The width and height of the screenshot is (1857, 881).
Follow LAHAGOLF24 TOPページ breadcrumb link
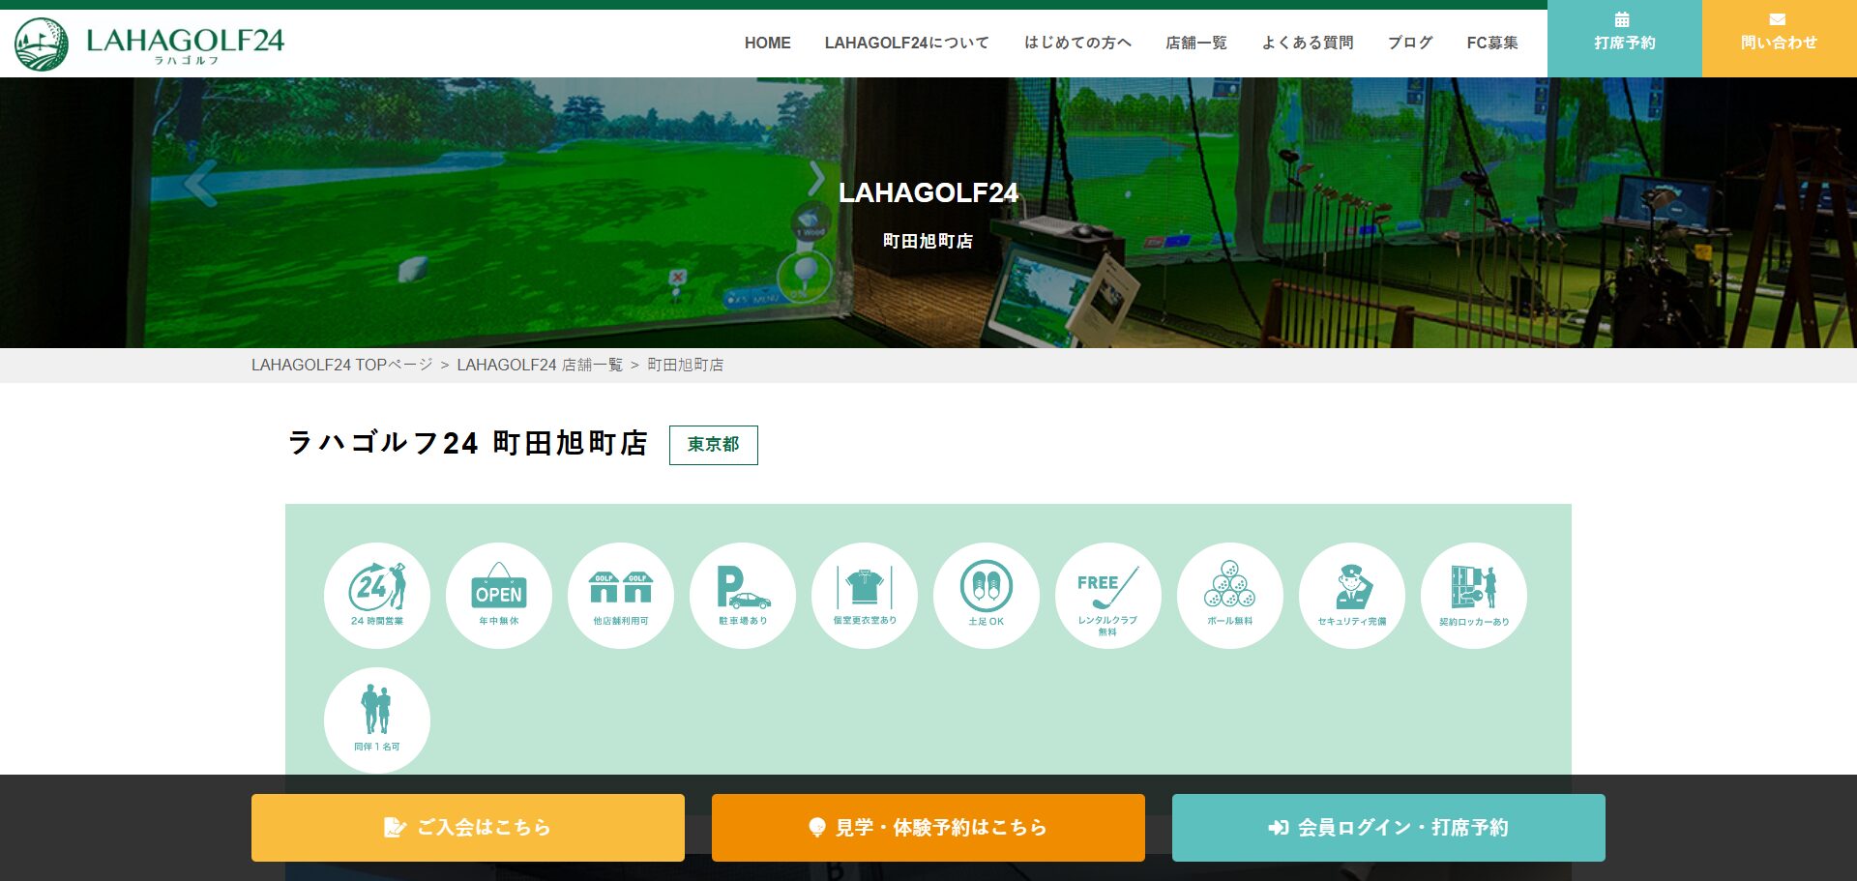pos(341,365)
